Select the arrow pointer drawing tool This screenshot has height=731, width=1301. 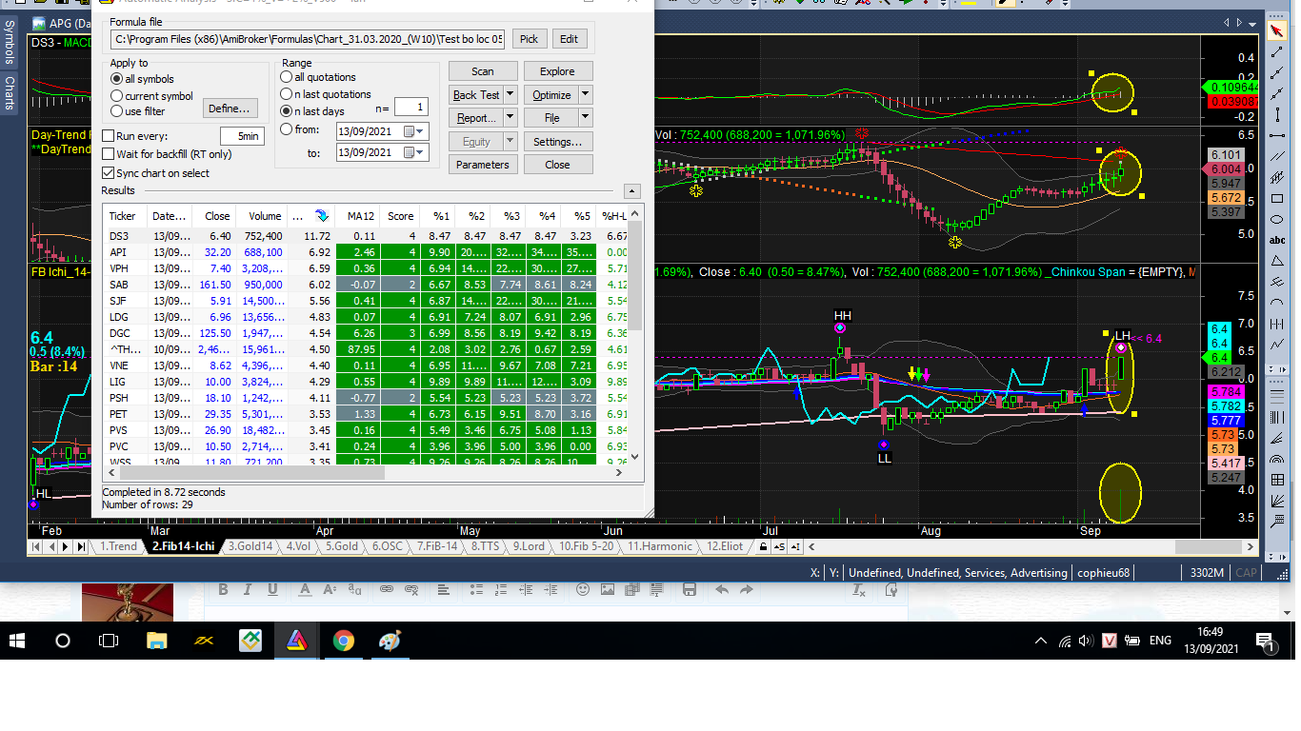click(1277, 31)
